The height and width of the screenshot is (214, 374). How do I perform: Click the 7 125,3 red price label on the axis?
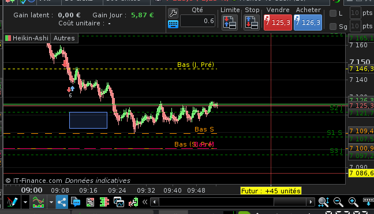click(x=361, y=106)
